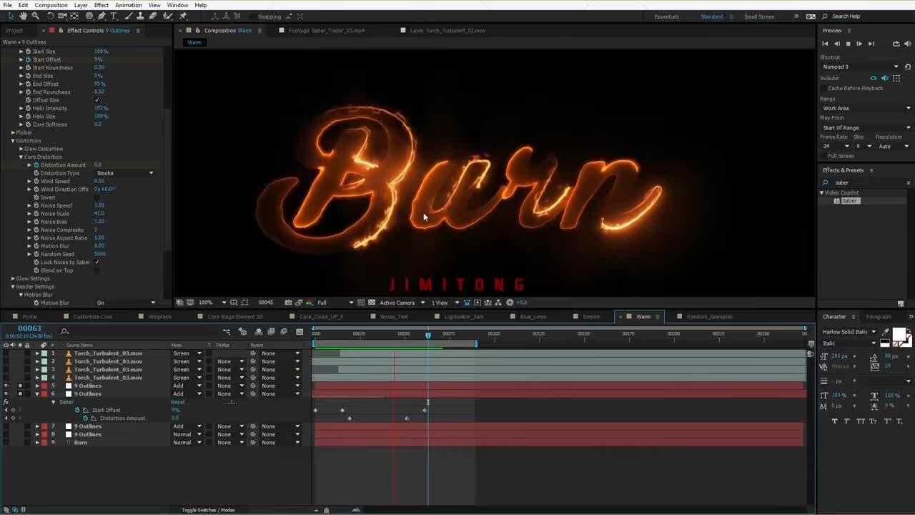Click the Distortion Amount stopwatch in timeline

[x=85, y=418]
